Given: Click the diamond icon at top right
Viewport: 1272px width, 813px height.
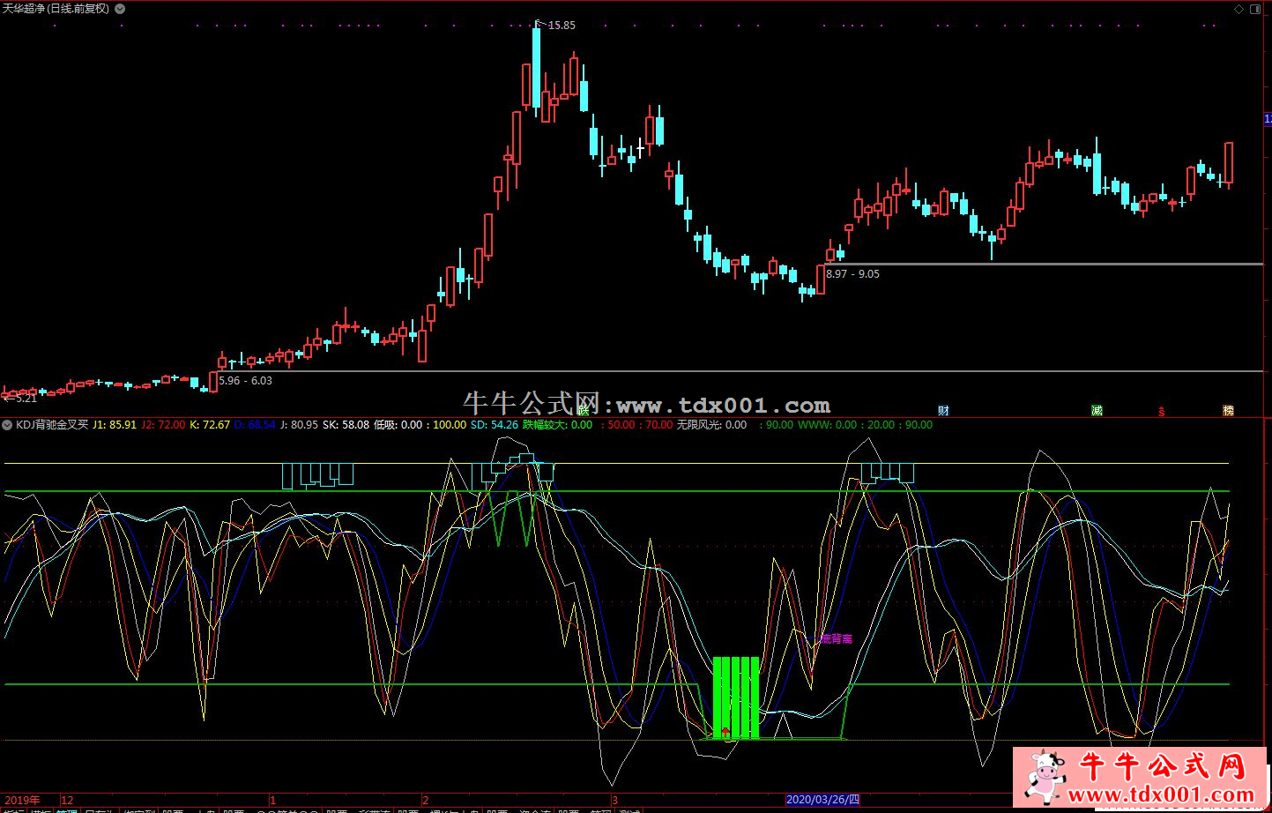Looking at the screenshot, I should tap(1239, 9).
